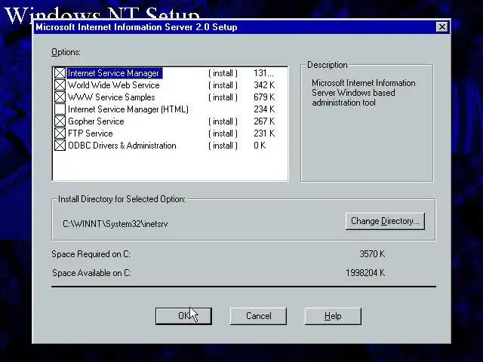Select Internet Service Manager (HTML) entry text
This screenshot has height=362, width=483.
pyautogui.click(x=128, y=109)
